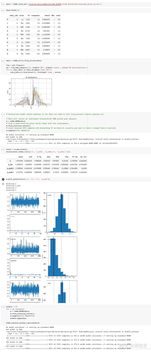Run the flip_errors cell via its bracket
This screenshot has width=151, height=352.
(3, 61)
